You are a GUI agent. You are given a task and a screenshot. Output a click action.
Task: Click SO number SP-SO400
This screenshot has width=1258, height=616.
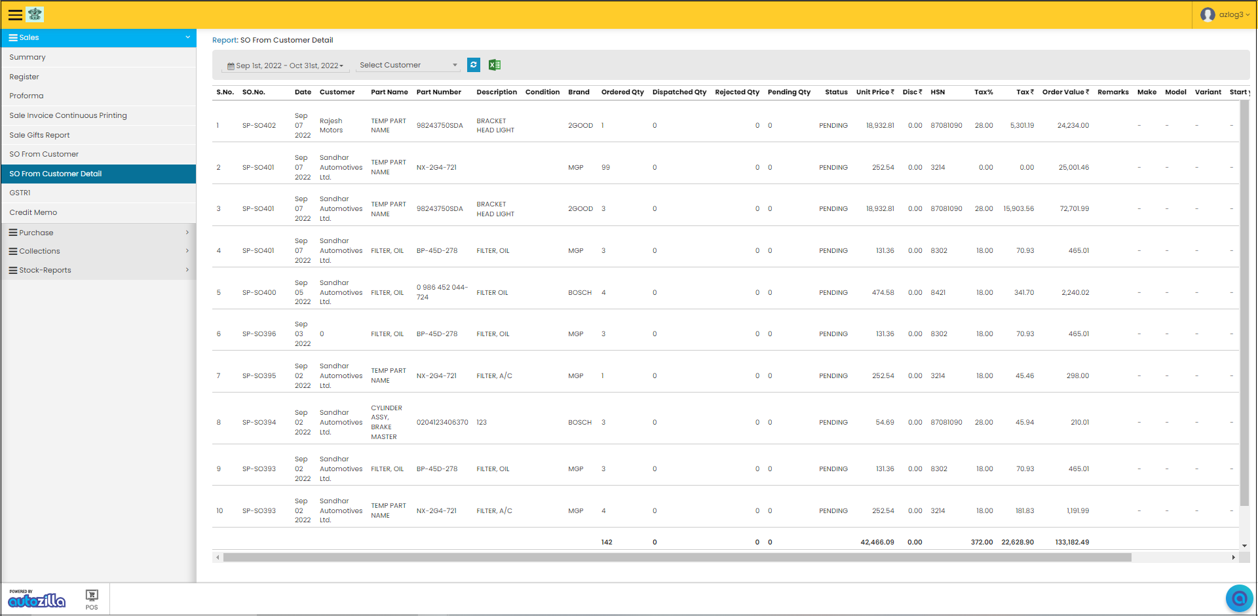[259, 293]
